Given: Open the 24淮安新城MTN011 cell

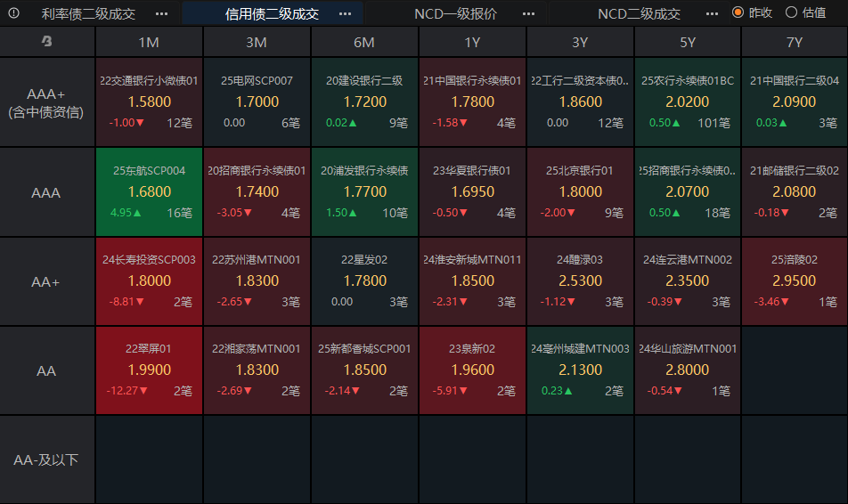Looking at the screenshot, I should tap(473, 281).
